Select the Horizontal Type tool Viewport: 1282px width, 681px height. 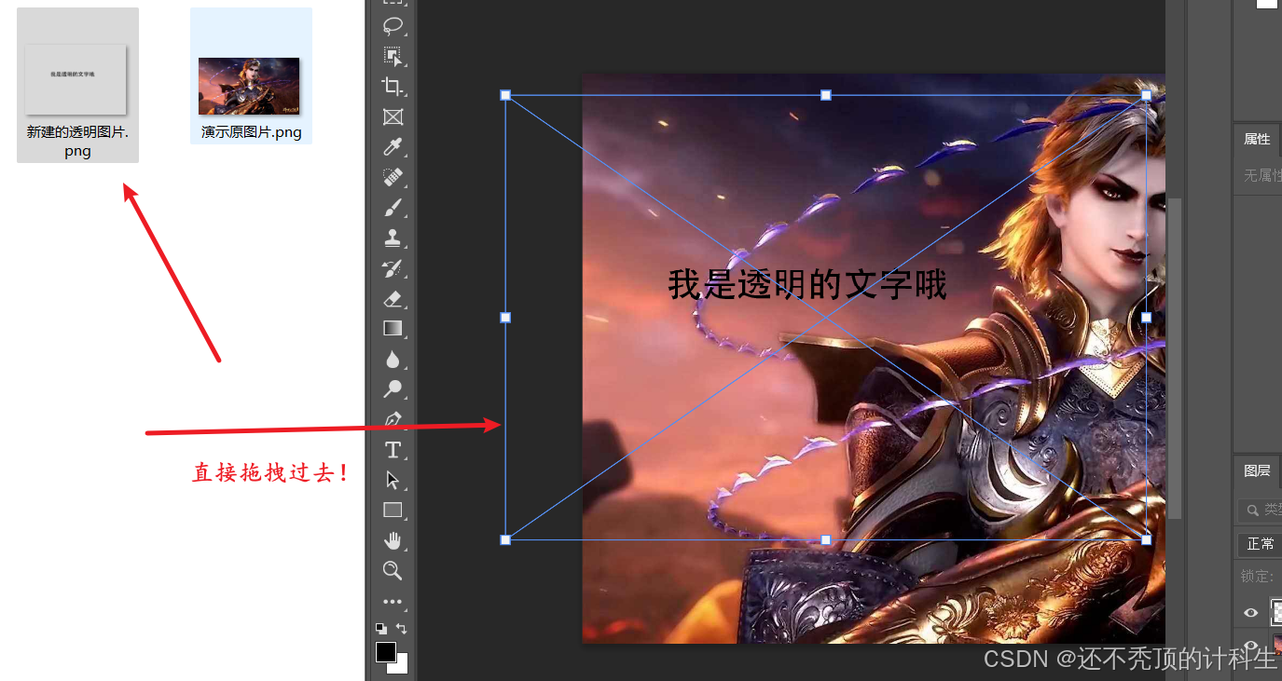393,450
